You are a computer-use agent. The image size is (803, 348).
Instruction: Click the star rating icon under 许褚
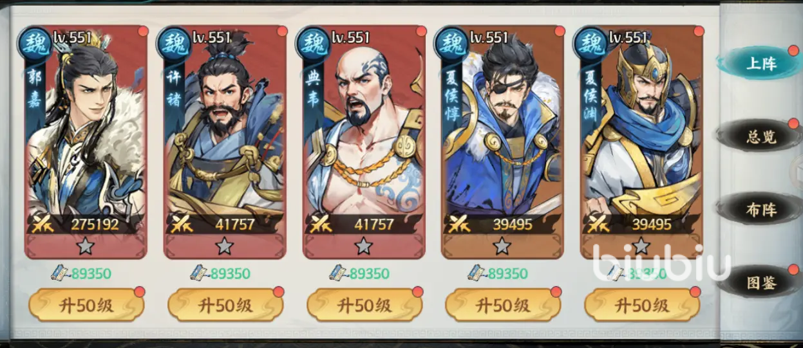pos(224,245)
